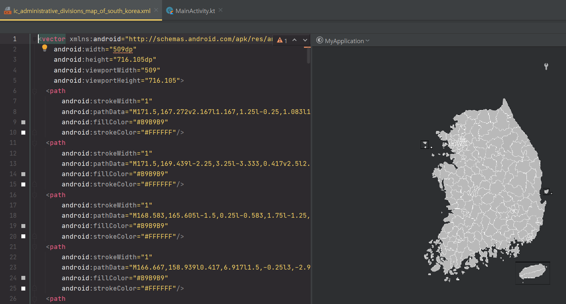Click line number 13 in the gutter

pyautogui.click(x=13, y=163)
